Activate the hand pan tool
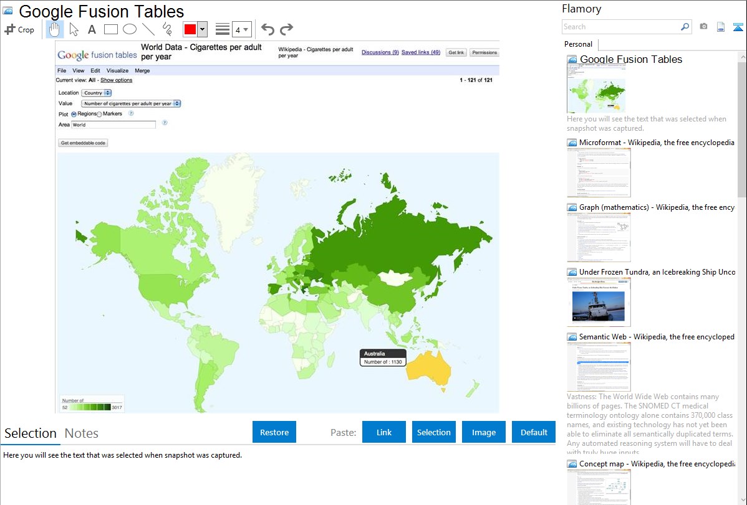The height and width of the screenshot is (505, 747). point(55,29)
